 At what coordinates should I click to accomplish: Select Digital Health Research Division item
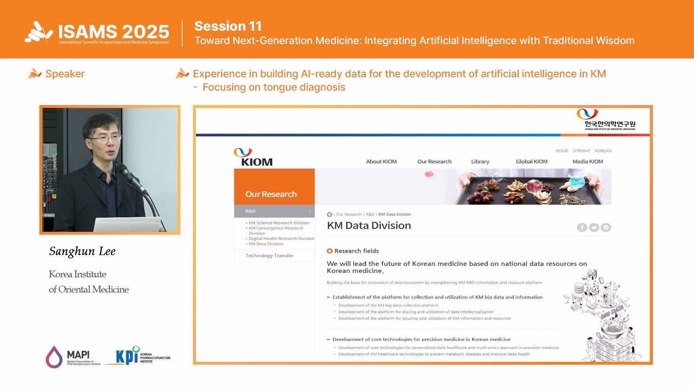[x=281, y=238]
